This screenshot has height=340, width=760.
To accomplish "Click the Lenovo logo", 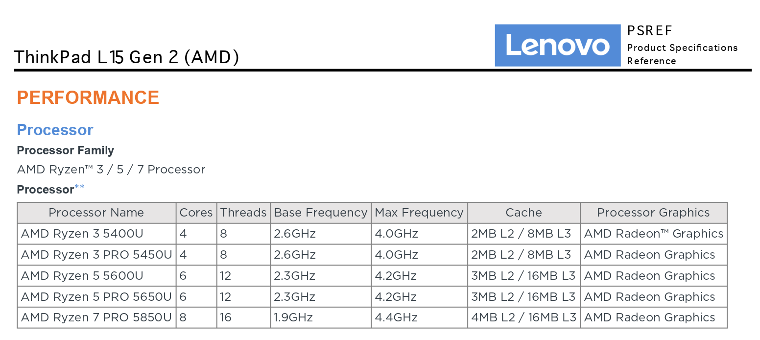I will pos(558,45).
